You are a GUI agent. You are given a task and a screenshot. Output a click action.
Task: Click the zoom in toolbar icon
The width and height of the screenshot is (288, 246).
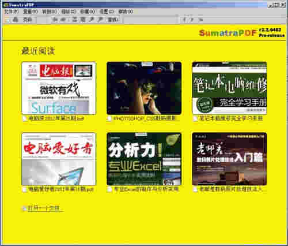[x=100, y=20]
